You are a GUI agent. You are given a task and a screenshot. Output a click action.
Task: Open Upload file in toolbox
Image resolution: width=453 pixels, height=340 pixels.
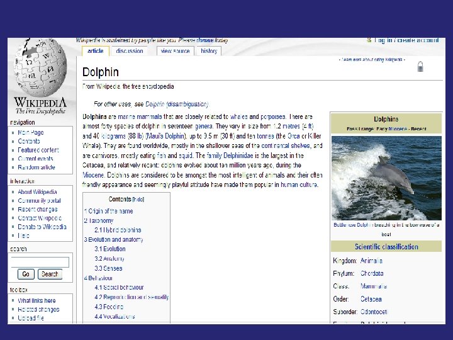point(31,318)
